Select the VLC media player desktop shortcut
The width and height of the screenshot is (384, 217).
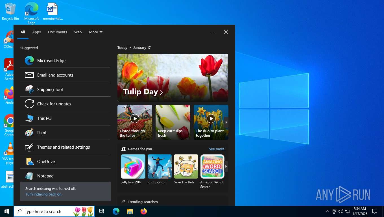click(x=8, y=153)
